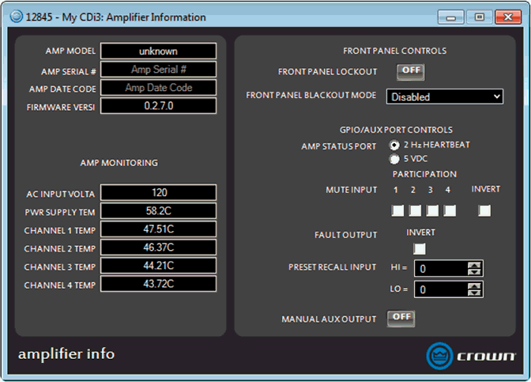Image resolution: width=531 pixels, height=382 pixels.
Task: Click Channel 2 Temp value 46.37C
Action: (x=159, y=248)
